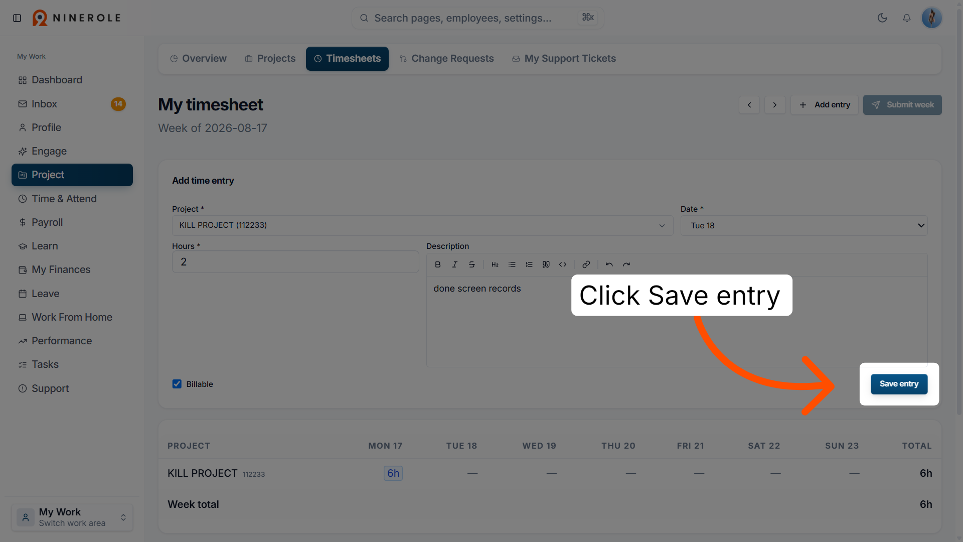Insert a numbered list
The height and width of the screenshot is (542, 963).
pos(529,264)
